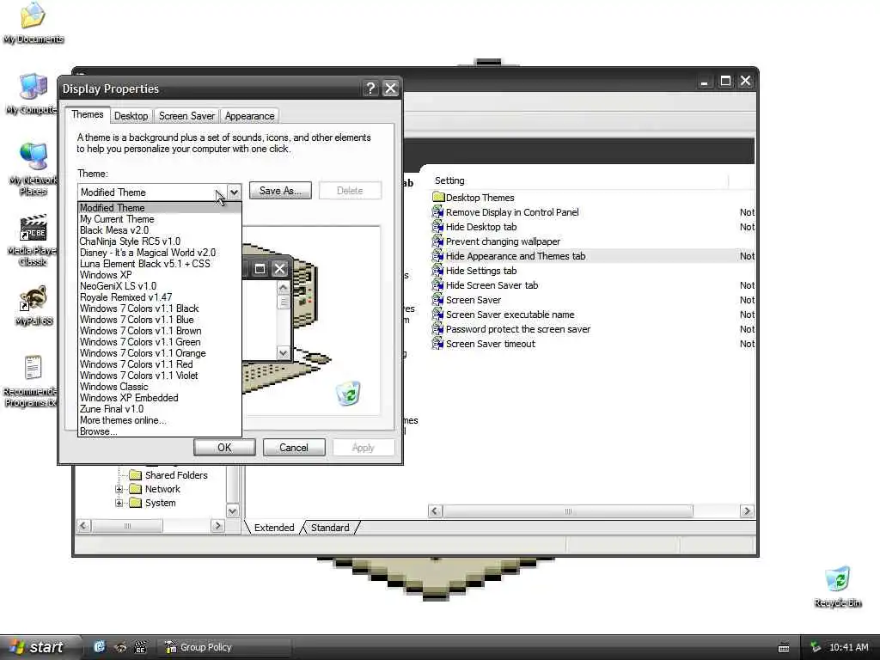This screenshot has width=880, height=660.
Task: Select ChaNinja Style RC5 v1.0 list entry
Action: point(160,241)
